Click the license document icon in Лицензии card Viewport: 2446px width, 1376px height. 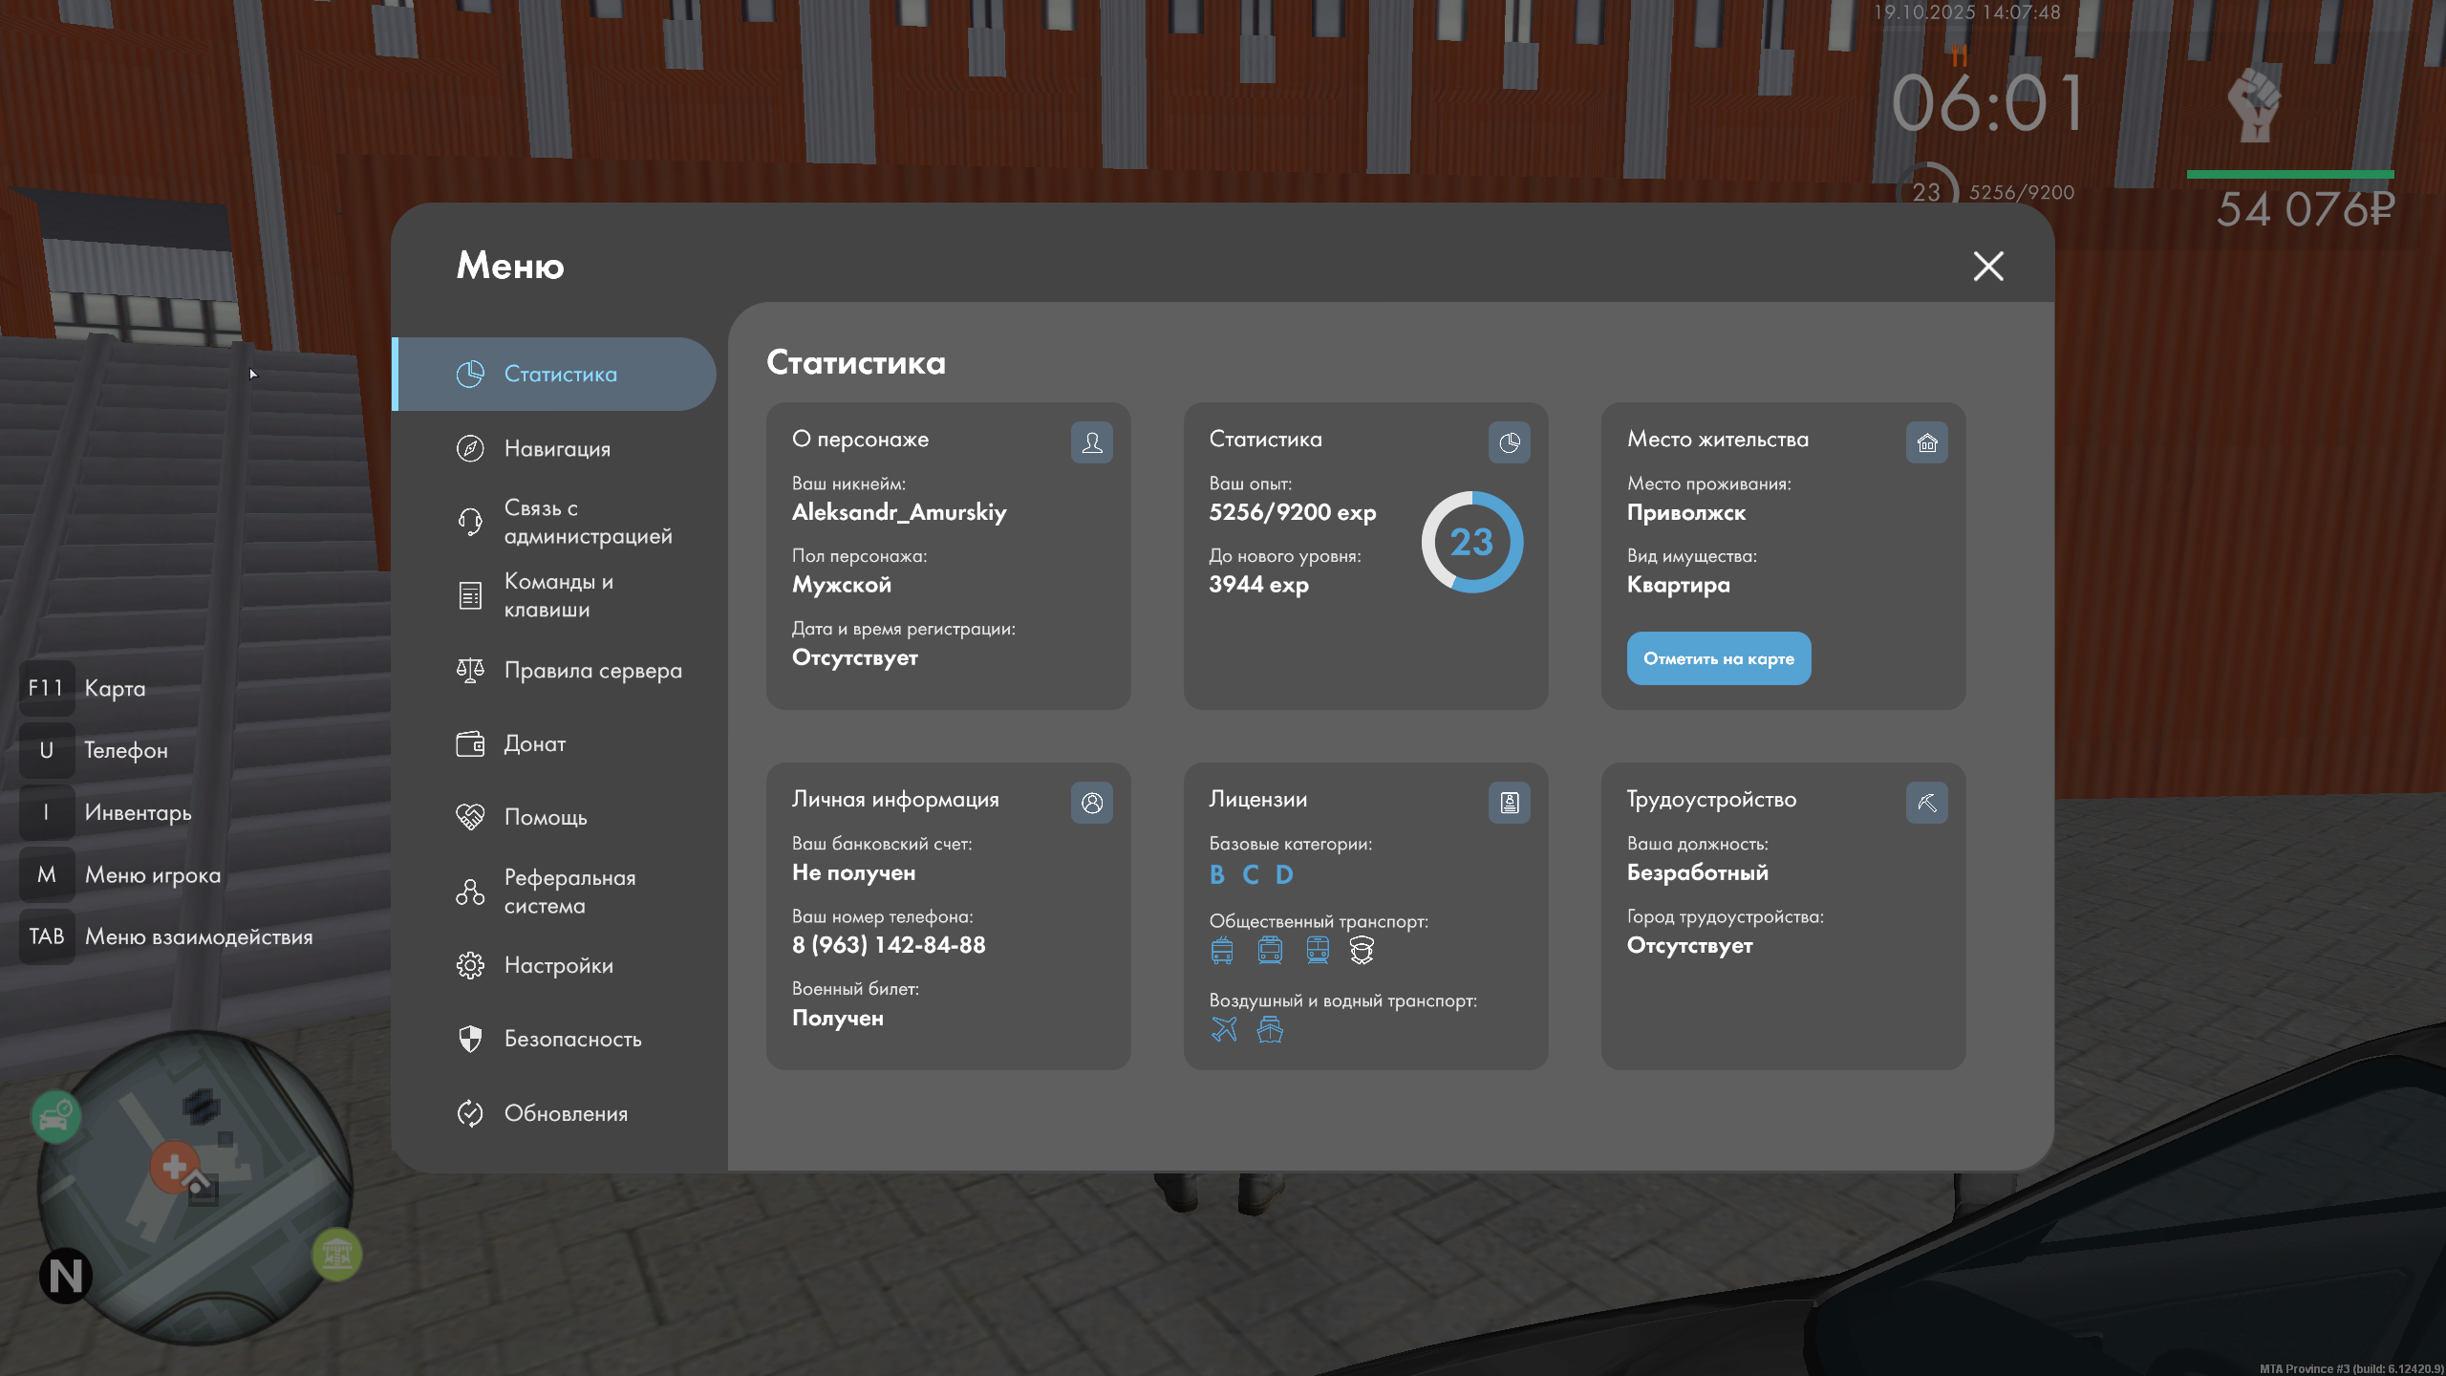click(x=1509, y=803)
